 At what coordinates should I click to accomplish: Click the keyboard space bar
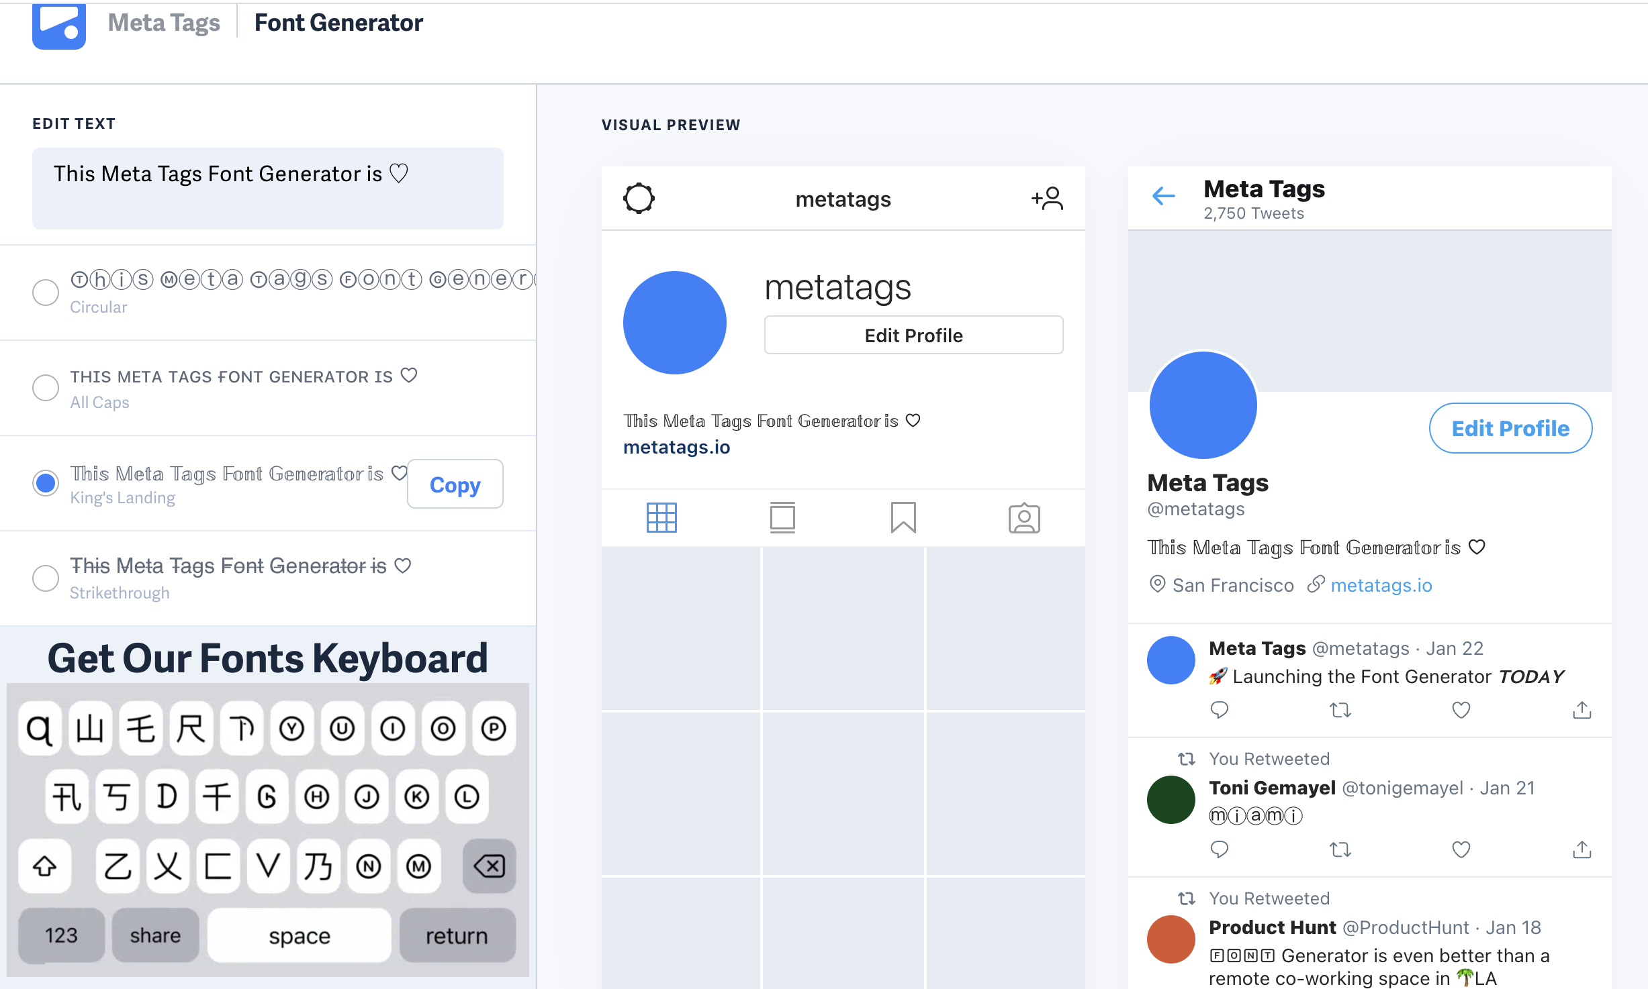(x=300, y=935)
